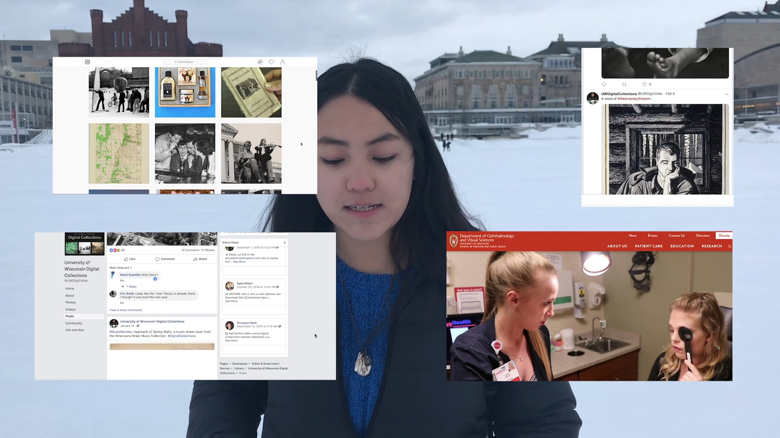Click the Donate button
Image resolution: width=780 pixels, height=438 pixels.
coord(724,236)
